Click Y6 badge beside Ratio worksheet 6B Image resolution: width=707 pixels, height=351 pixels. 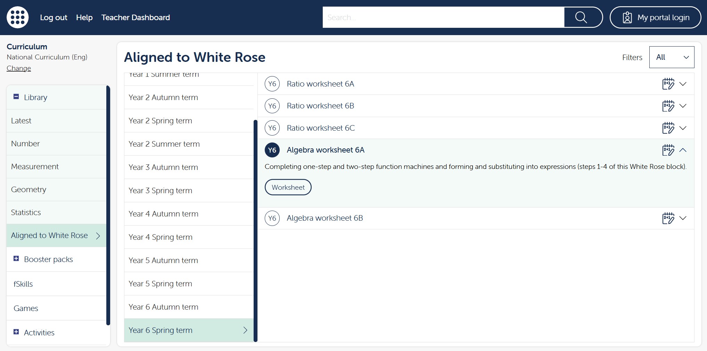272,106
